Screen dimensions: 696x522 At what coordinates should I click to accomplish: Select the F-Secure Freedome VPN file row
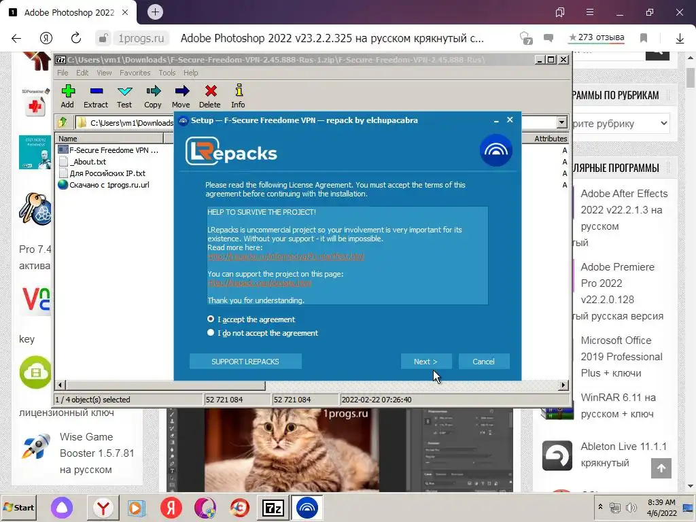[x=109, y=150]
